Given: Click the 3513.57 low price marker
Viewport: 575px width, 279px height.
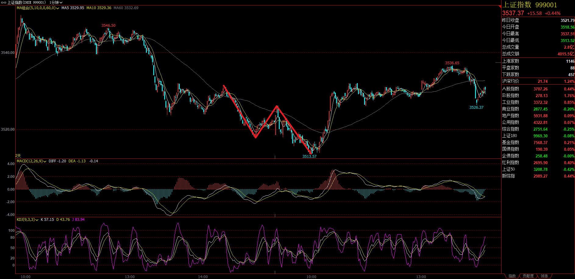Looking at the screenshot, I should [309, 156].
